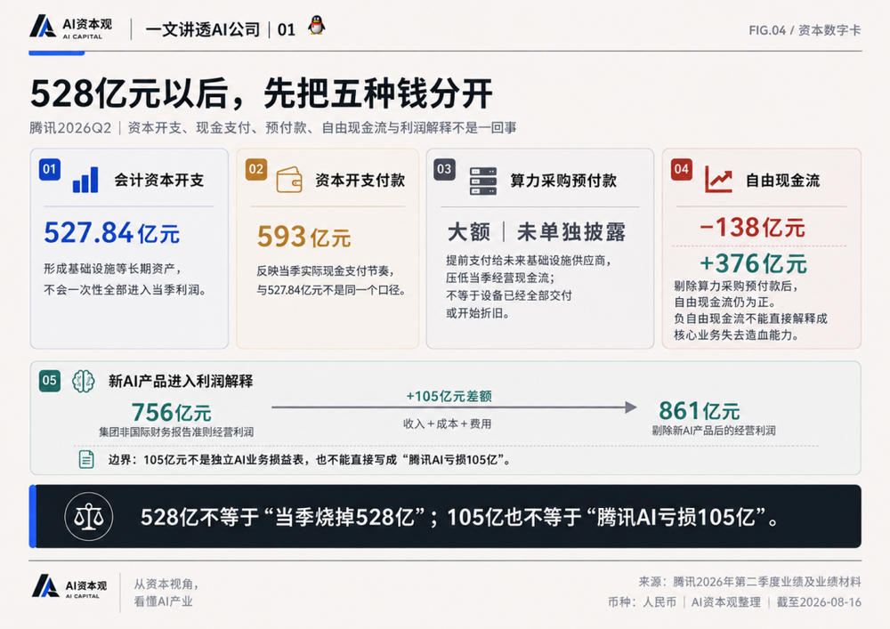Click the document icon beside 边界
890x629 pixels.
(x=86, y=459)
